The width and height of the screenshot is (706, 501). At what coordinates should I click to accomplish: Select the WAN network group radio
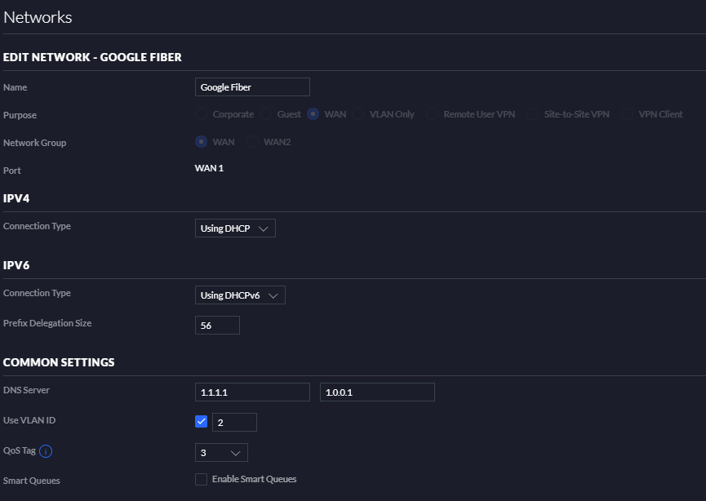202,142
